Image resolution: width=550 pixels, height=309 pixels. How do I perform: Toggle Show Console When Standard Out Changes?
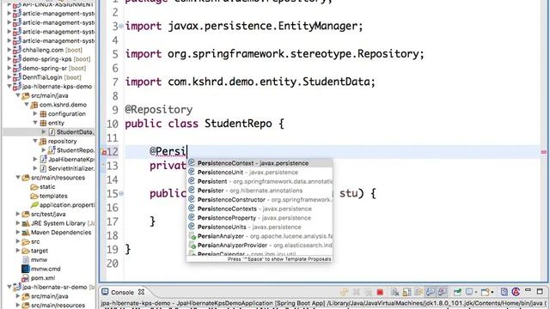[x=431, y=292]
